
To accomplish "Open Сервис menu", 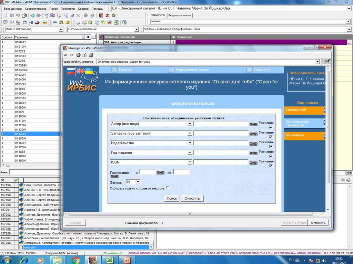I will [83, 9].
